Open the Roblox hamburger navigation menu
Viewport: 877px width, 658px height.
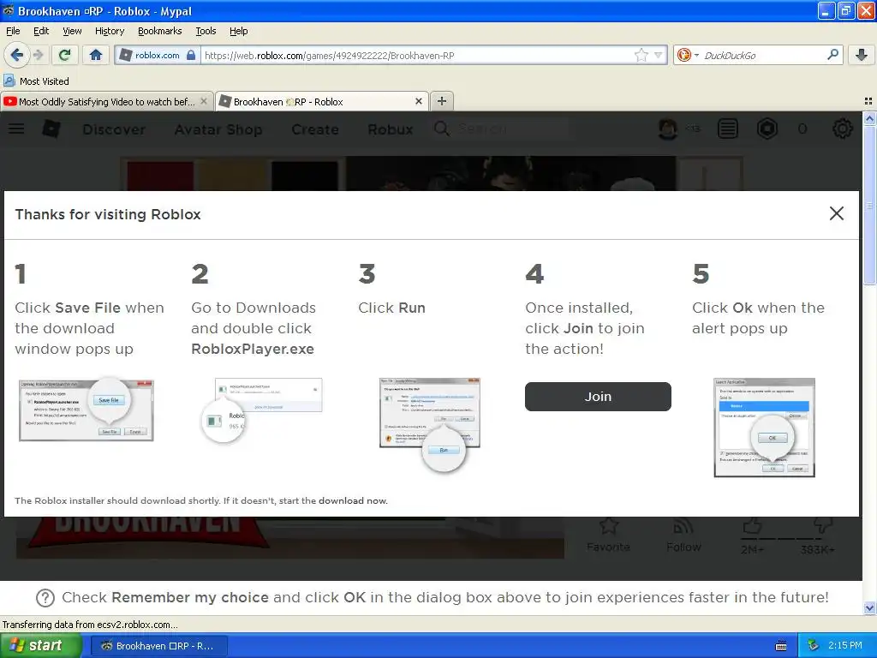[x=16, y=129]
